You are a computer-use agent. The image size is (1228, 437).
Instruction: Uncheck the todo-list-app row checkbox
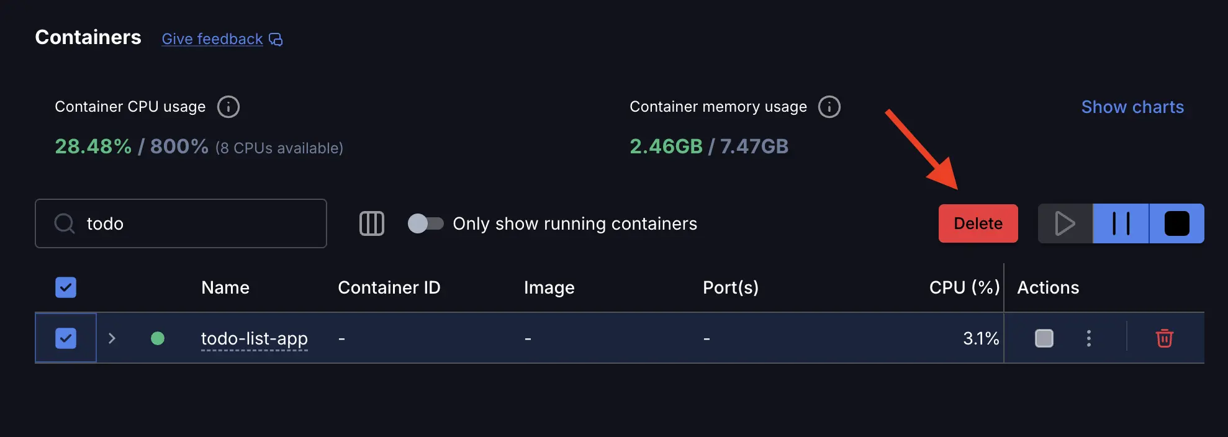tap(65, 338)
